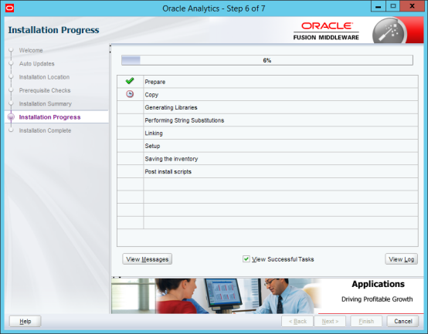Click the Performing String Substitutions row
Viewport: 428px width, 334px height.
click(x=267, y=120)
